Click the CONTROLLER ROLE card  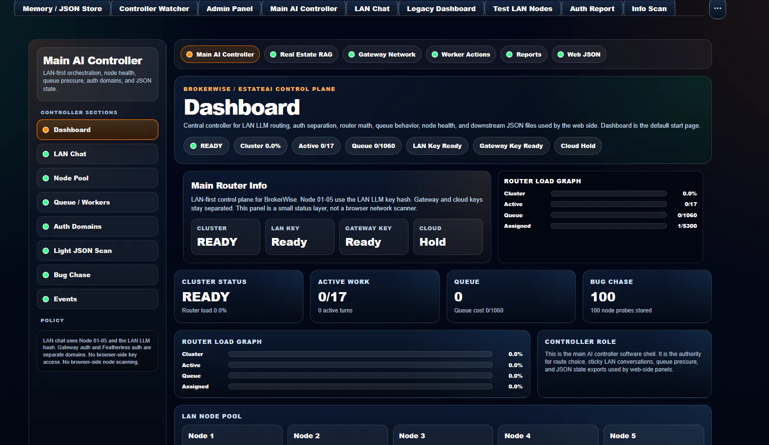point(624,364)
